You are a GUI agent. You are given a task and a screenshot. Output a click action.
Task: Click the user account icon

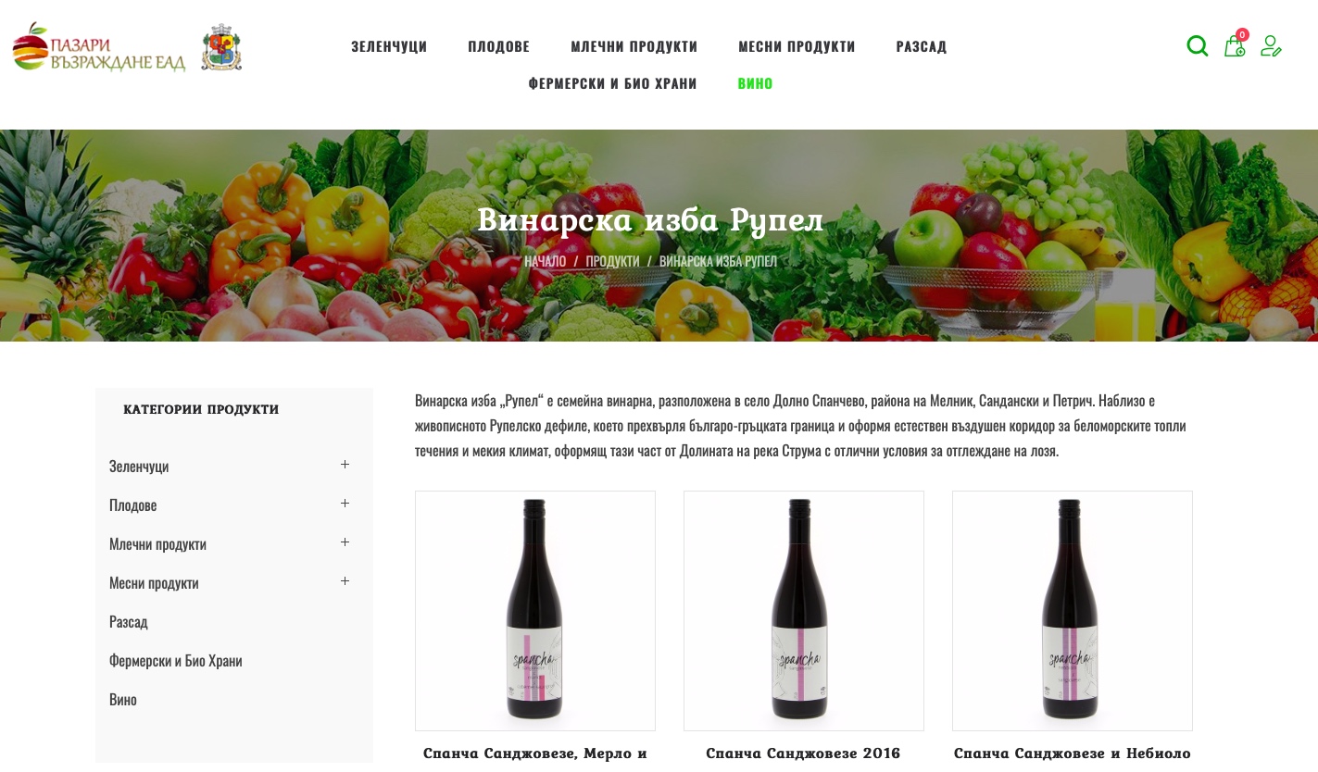coord(1271,45)
